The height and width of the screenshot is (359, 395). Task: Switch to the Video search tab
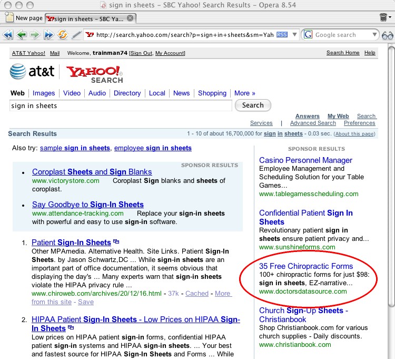point(72,93)
